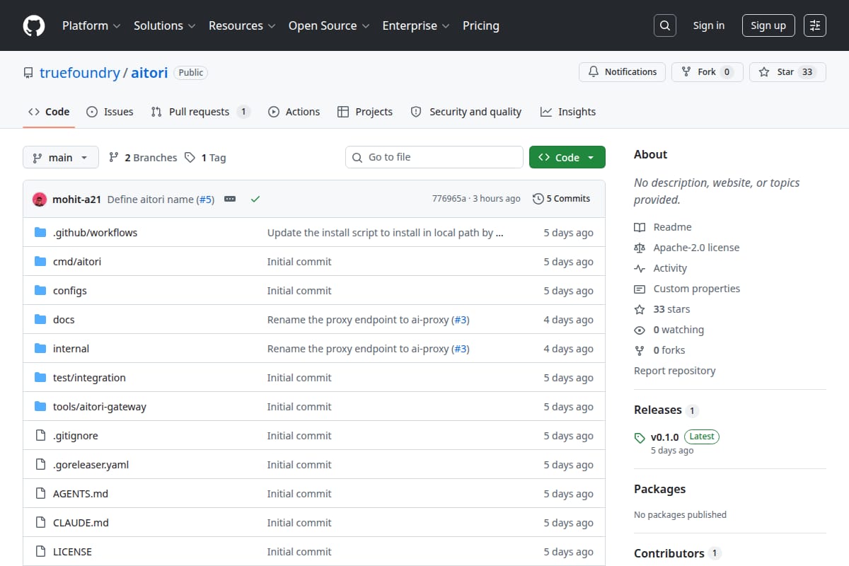
Task: Click the Activity pulse icon
Action: point(640,268)
